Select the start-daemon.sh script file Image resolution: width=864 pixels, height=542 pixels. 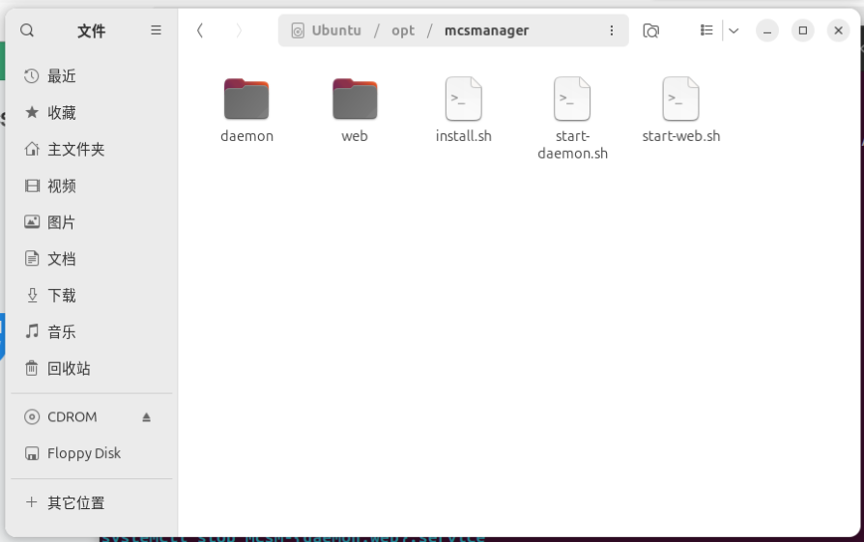pos(572,119)
